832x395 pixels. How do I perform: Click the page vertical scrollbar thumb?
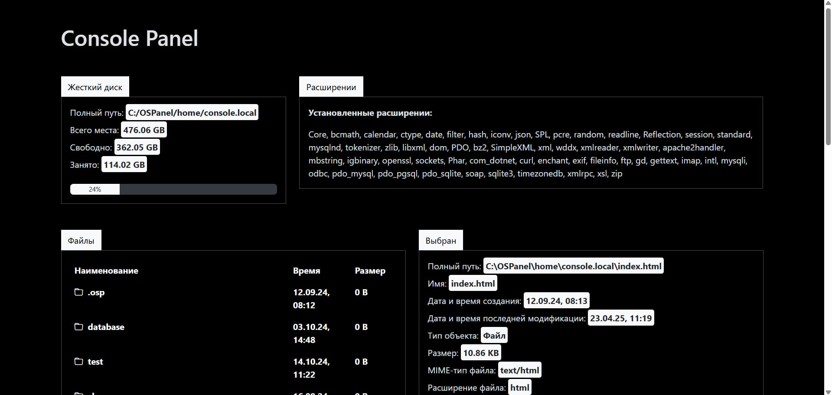click(x=828, y=78)
